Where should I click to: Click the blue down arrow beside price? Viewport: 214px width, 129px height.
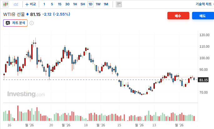(28, 14)
